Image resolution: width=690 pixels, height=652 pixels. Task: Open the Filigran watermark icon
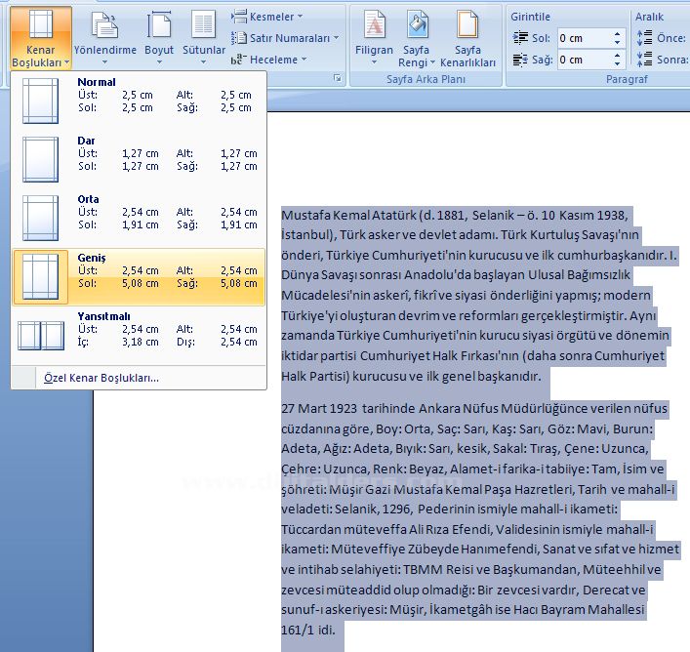coord(374,25)
